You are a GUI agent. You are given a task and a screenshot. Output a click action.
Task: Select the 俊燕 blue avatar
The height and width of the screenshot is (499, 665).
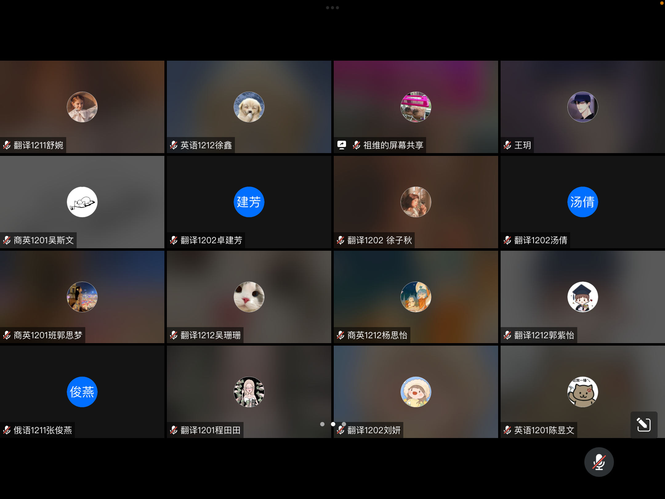82,392
